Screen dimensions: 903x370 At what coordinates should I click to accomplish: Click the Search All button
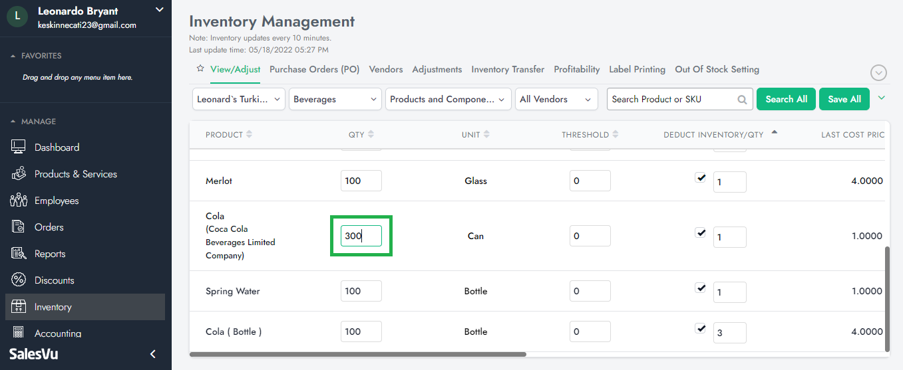[786, 99]
